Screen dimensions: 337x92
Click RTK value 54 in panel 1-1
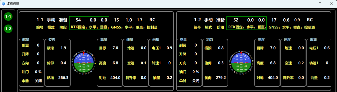[x=78, y=20]
